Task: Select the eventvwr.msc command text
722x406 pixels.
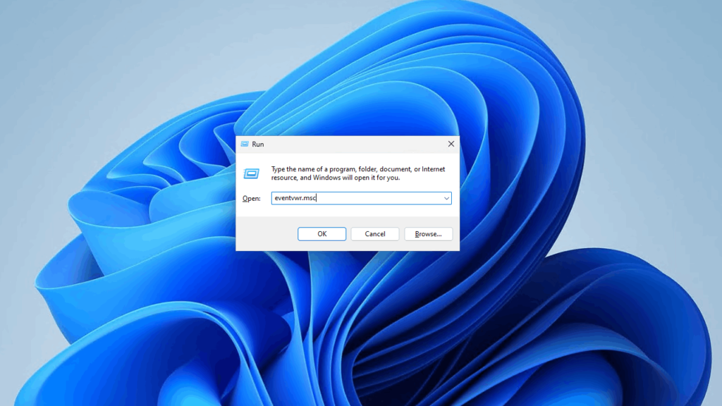Action: pos(293,198)
